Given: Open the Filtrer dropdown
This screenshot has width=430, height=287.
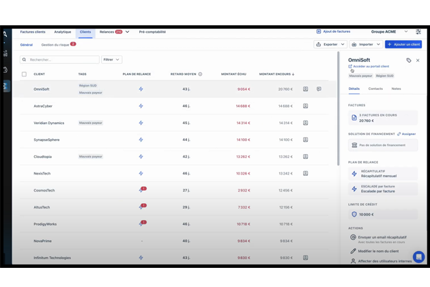Looking at the screenshot, I should tap(111, 60).
